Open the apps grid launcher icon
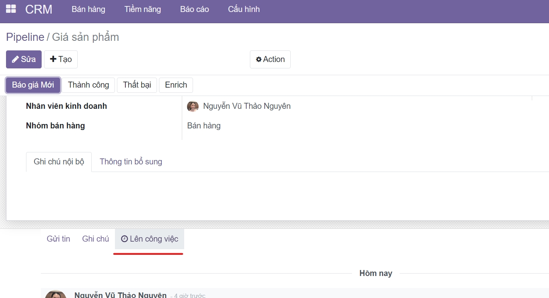 pyautogui.click(x=11, y=9)
